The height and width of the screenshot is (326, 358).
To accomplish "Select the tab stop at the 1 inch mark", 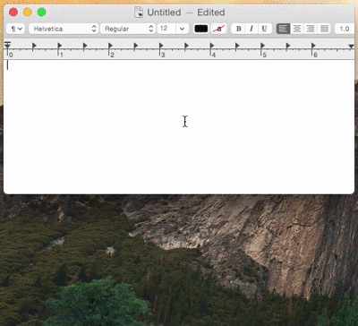I will pos(59,46).
